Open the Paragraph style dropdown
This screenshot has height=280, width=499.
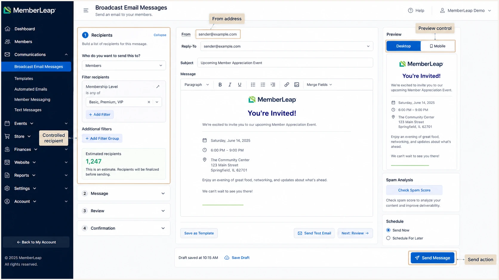pyautogui.click(x=197, y=85)
